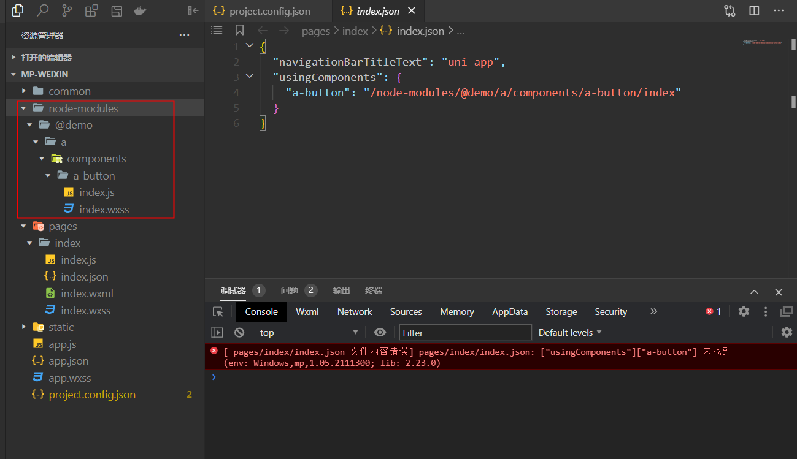797x459 pixels.
Task: Click the dock-side icon in devtools toolbar
Action: pyautogui.click(x=786, y=311)
